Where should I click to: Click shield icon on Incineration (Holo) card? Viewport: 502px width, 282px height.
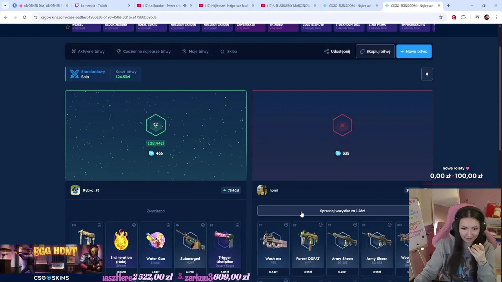[134, 225]
